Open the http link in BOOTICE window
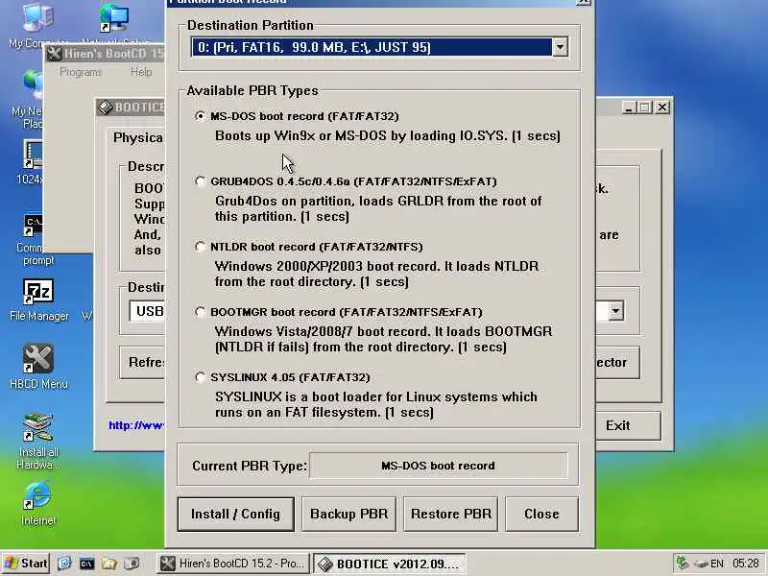Viewport: 768px width, 576px height. click(136, 425)
